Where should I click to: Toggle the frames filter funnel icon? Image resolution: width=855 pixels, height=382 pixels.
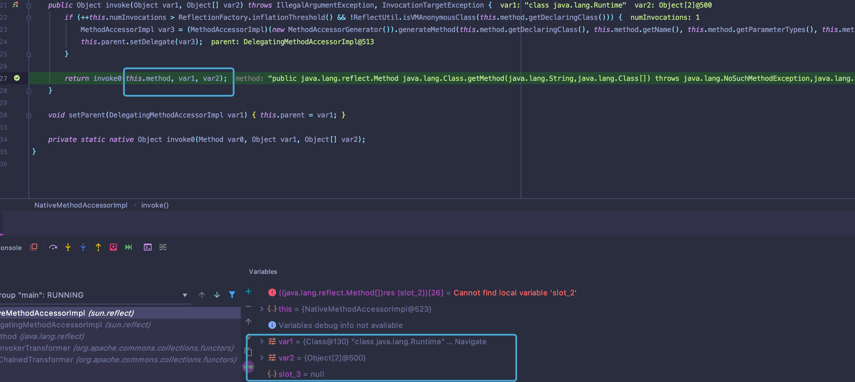(x=232, y=295)
